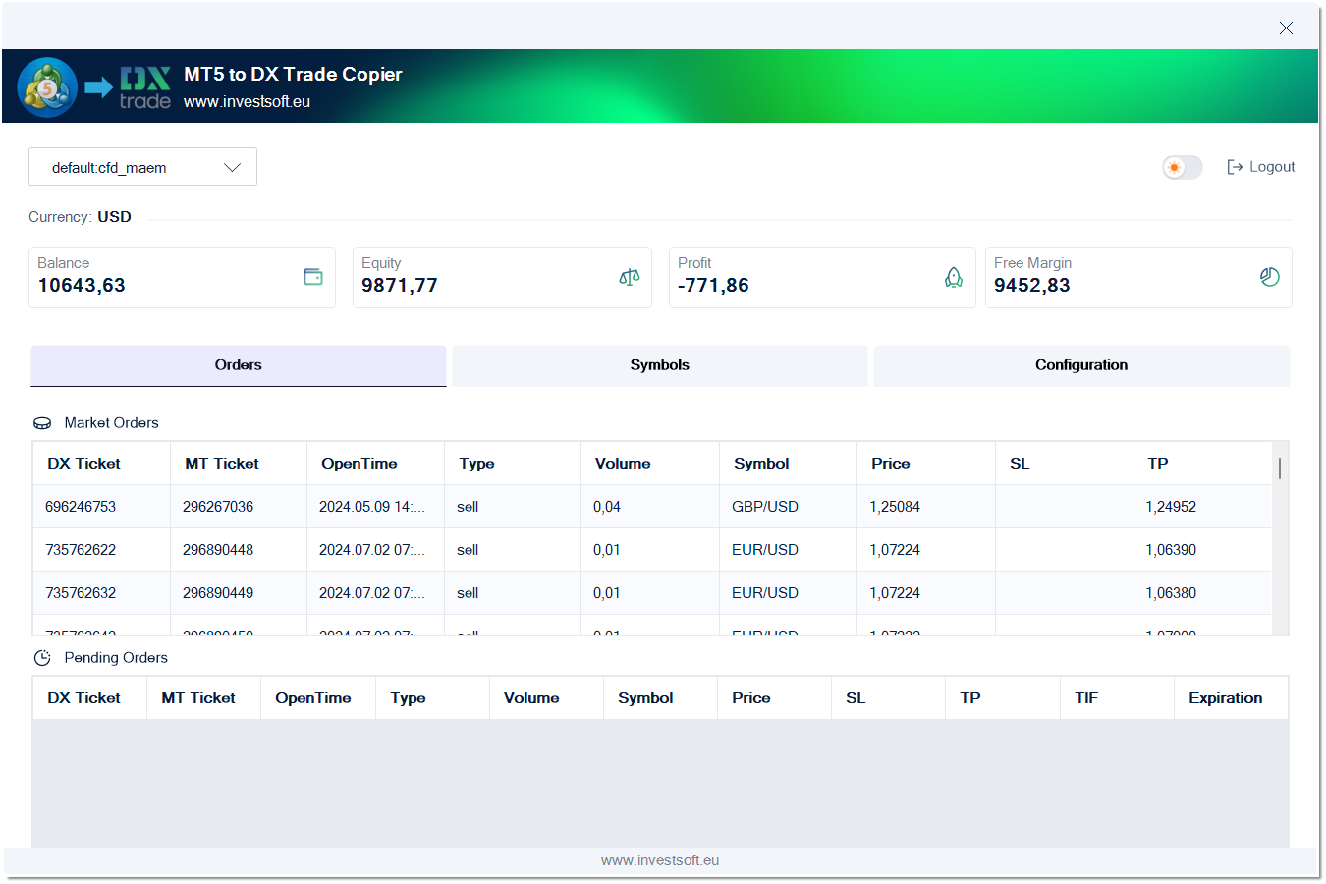
Task: Select MT ticket 296890448 cell
Action: click(x=239, y=550)
